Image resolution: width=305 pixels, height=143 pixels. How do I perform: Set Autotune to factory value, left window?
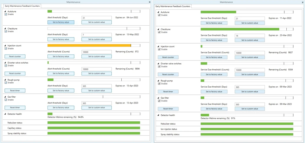click(x=61, y=22)
